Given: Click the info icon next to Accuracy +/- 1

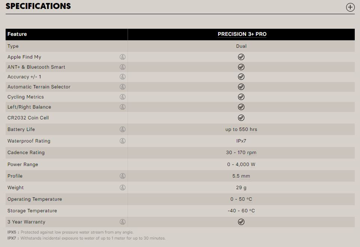Looking at the screenshot, I should tap(123, 76).
